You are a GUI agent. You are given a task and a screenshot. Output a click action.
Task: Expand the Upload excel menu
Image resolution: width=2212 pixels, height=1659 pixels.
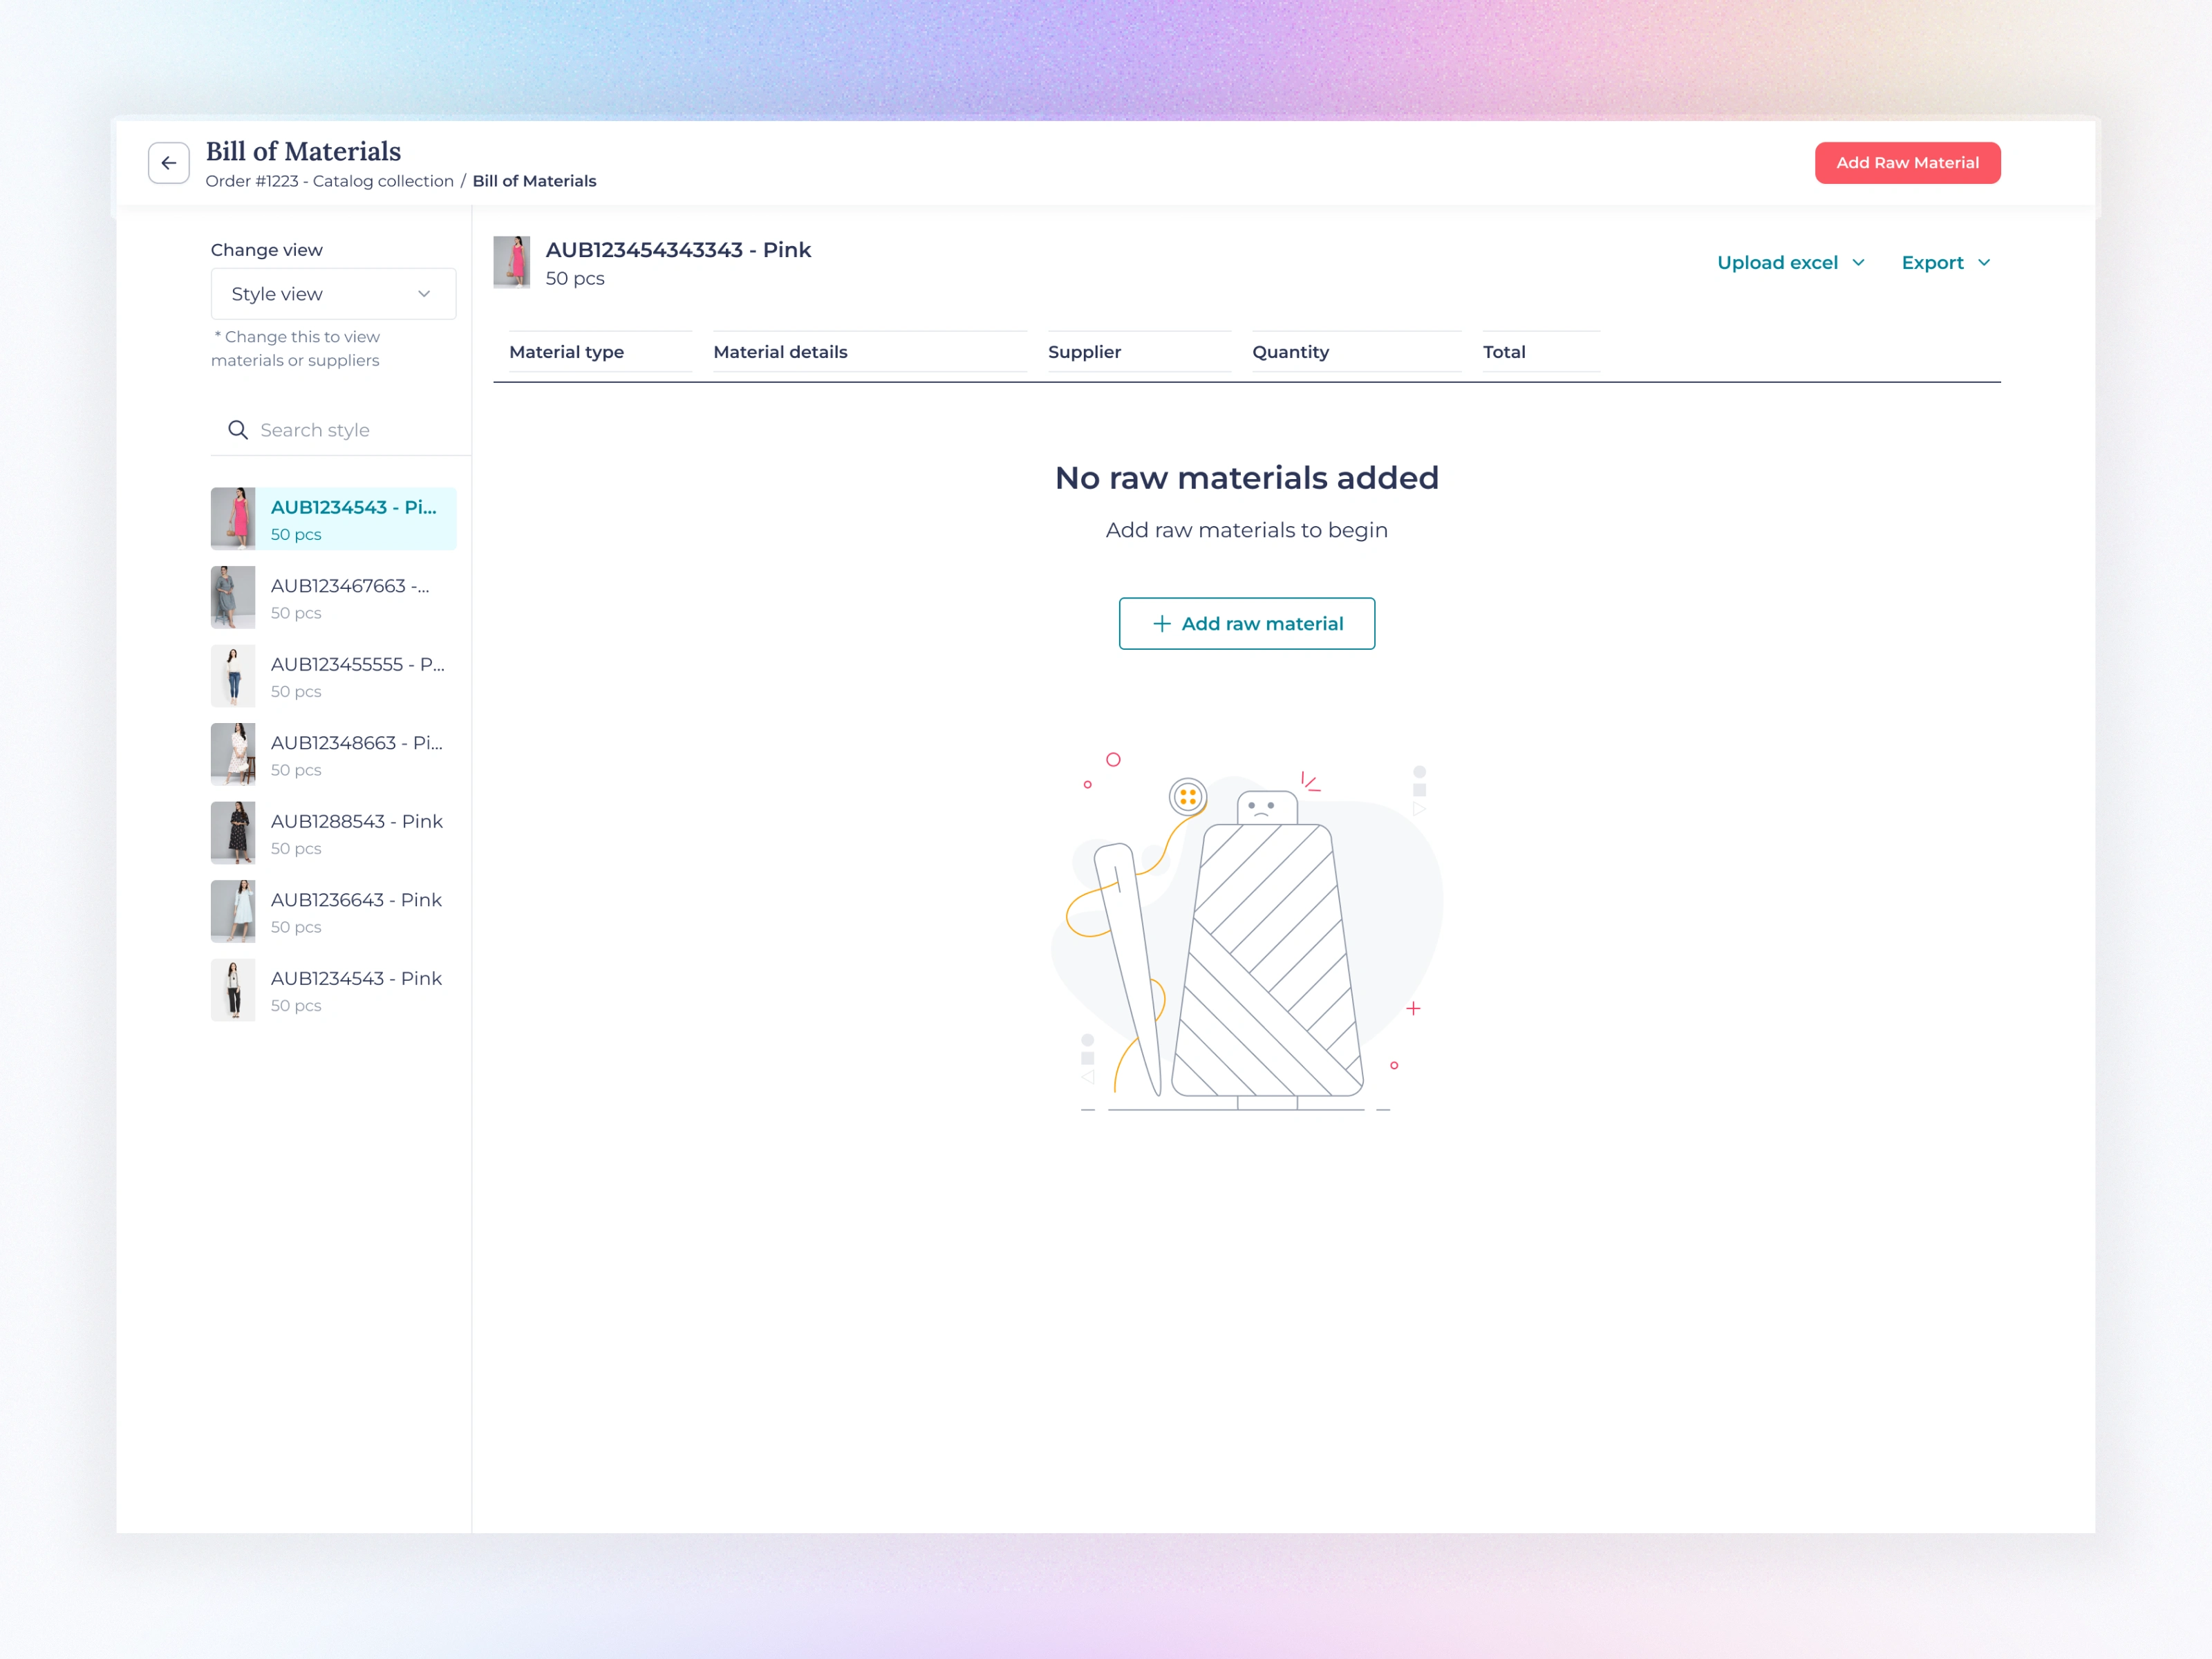tap(1790, 263)
